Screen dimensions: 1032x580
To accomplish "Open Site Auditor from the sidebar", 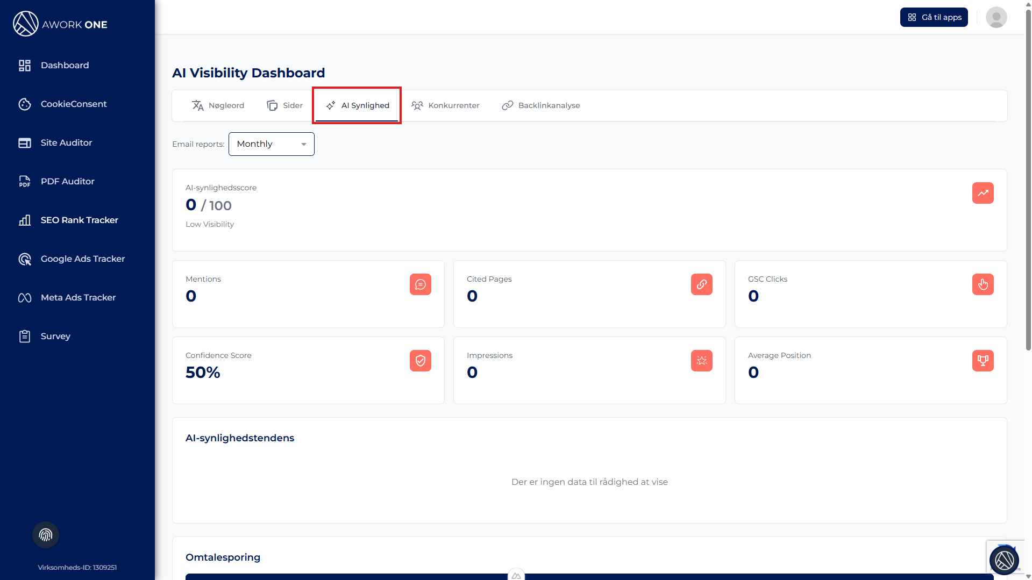I will 66,142.
